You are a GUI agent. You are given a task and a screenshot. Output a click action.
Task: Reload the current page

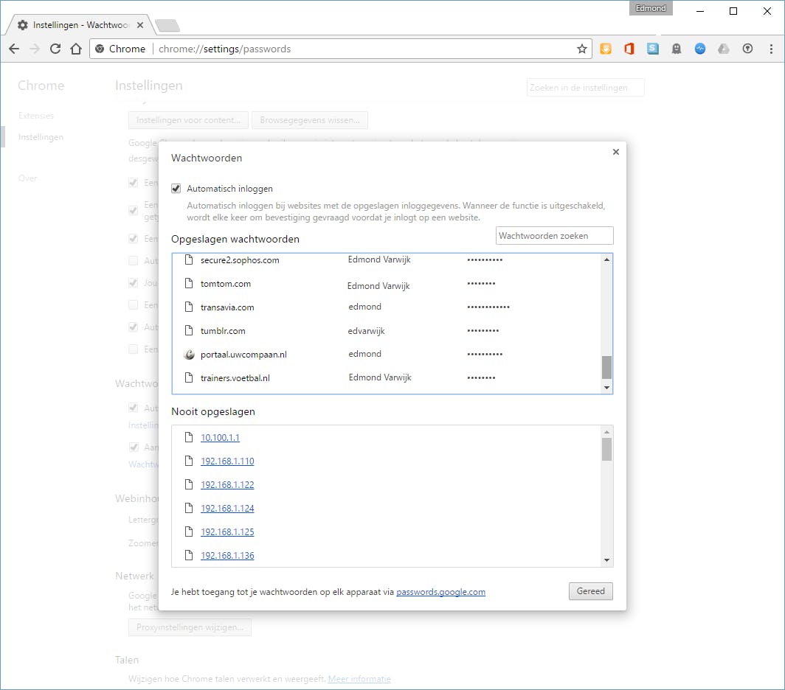(55, 49)
